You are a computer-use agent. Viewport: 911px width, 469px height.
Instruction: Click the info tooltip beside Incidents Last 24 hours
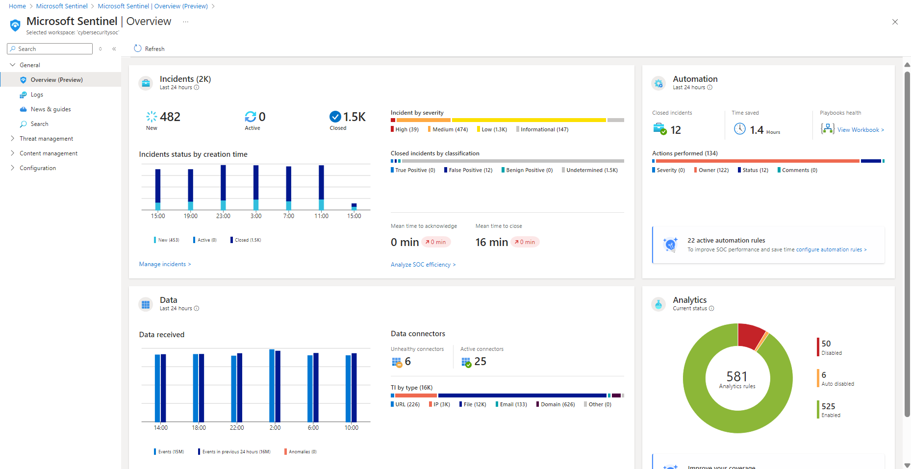click(197, 87)
